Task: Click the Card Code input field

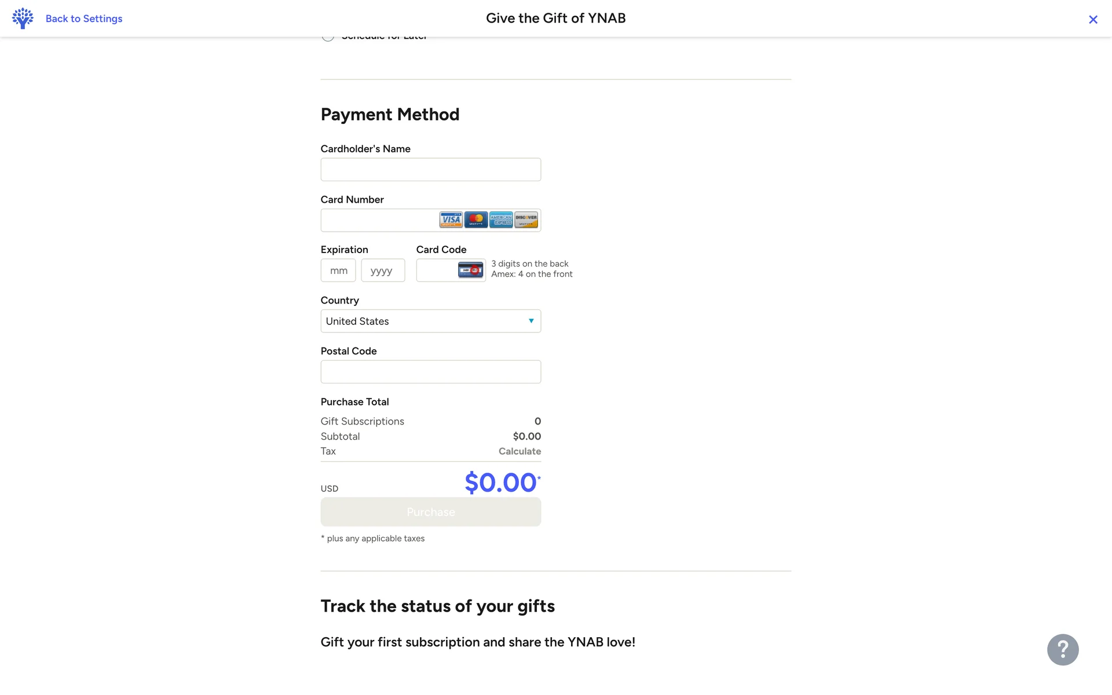Action: 437,270
